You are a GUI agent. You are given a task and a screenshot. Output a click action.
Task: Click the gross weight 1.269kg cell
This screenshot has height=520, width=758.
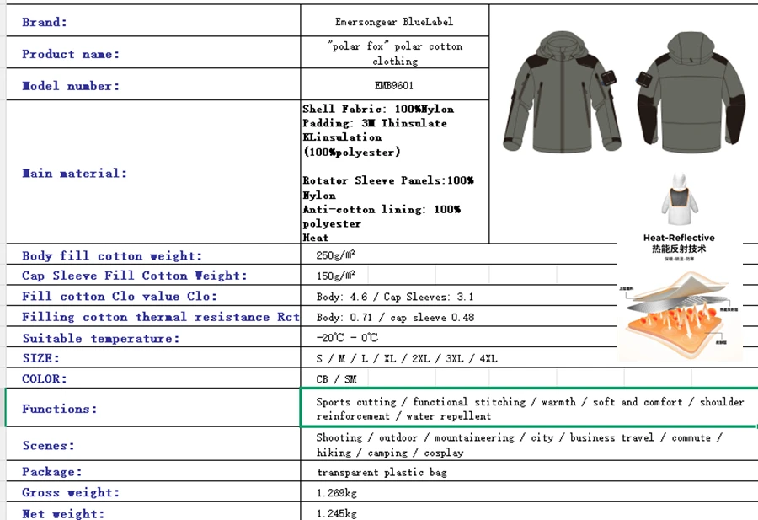pos(530,492)
